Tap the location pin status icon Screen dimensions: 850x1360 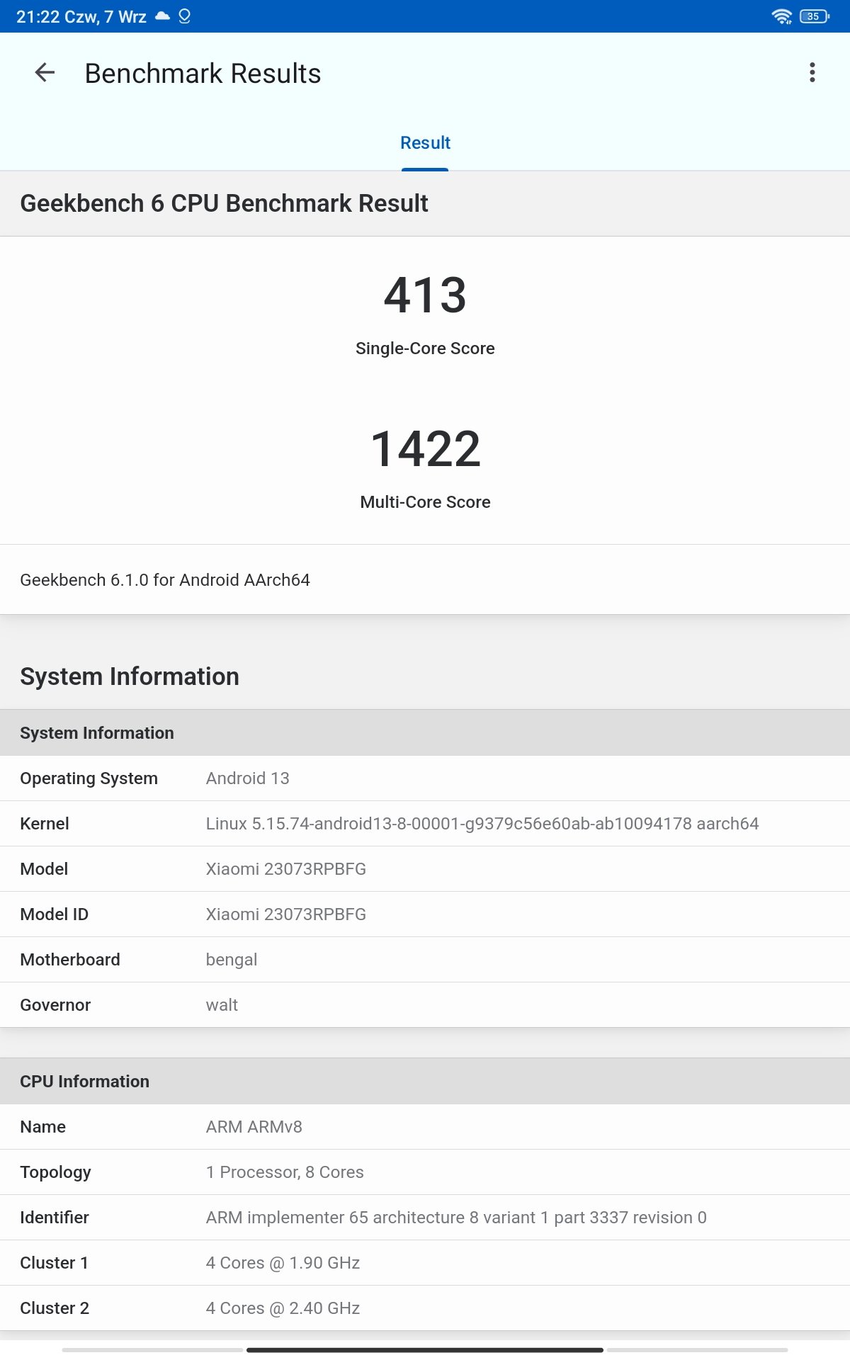pos(185,16)
